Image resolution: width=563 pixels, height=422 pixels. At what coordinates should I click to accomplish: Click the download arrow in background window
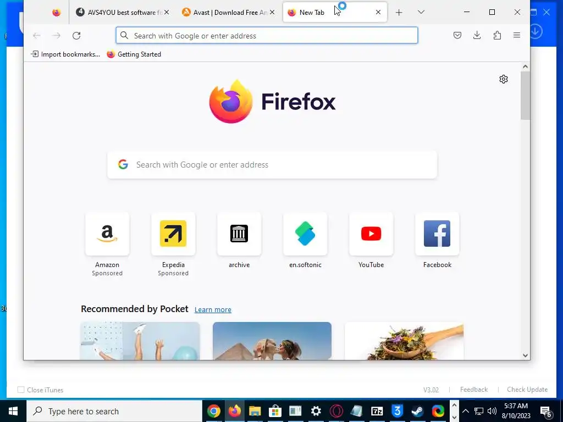pyautogui.click(x=536, y=31)
